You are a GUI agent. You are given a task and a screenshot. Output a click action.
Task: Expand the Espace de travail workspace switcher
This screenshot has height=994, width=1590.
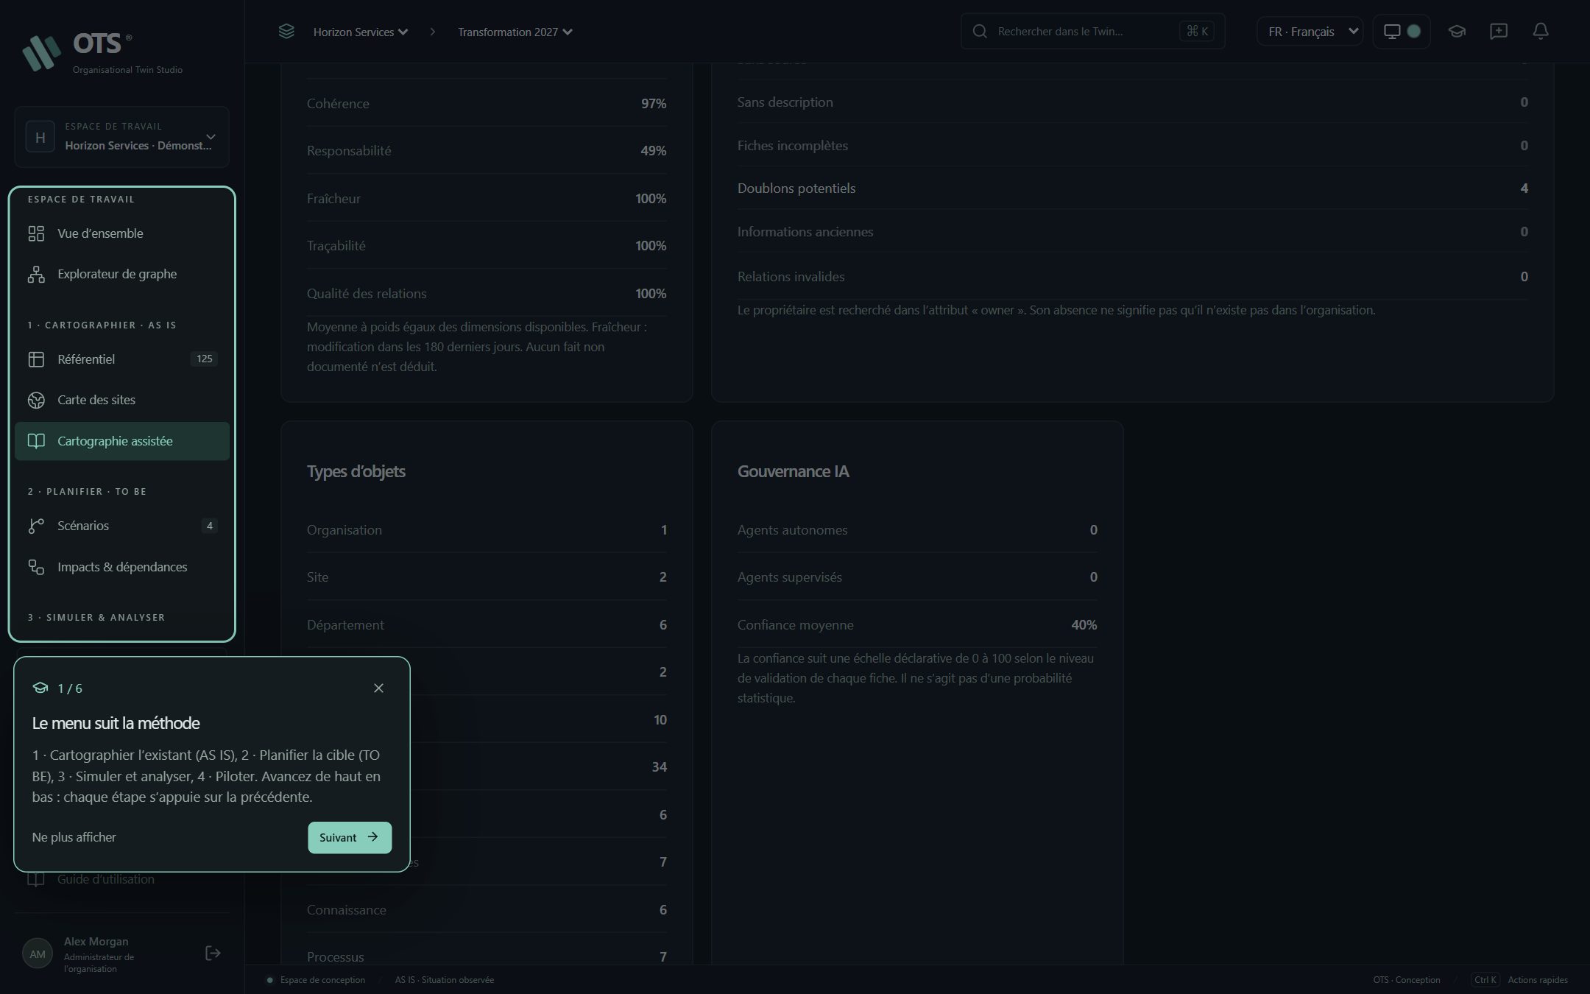pos(121,137)
